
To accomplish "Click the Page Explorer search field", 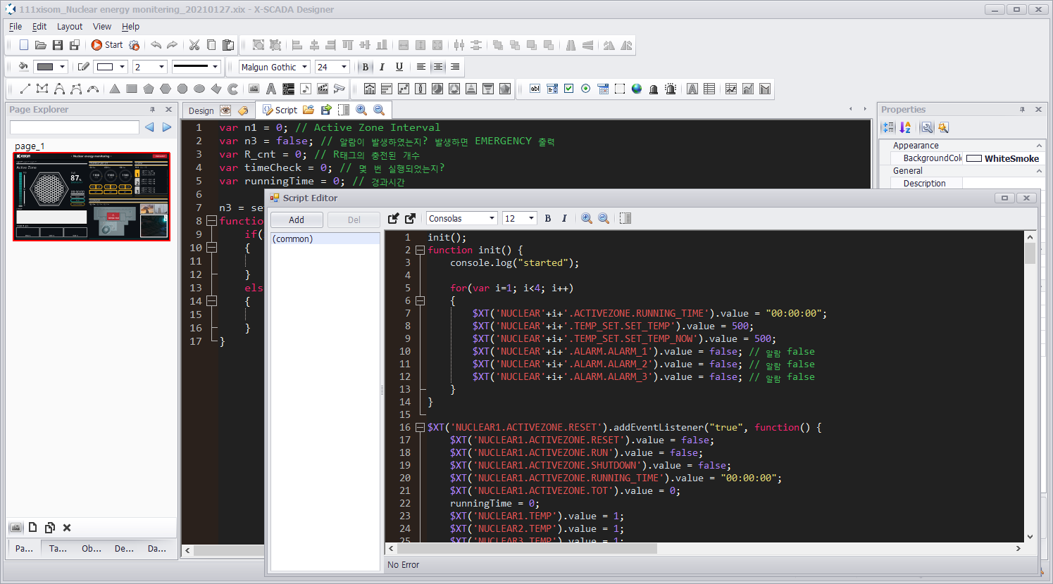I will coord(75,127).
